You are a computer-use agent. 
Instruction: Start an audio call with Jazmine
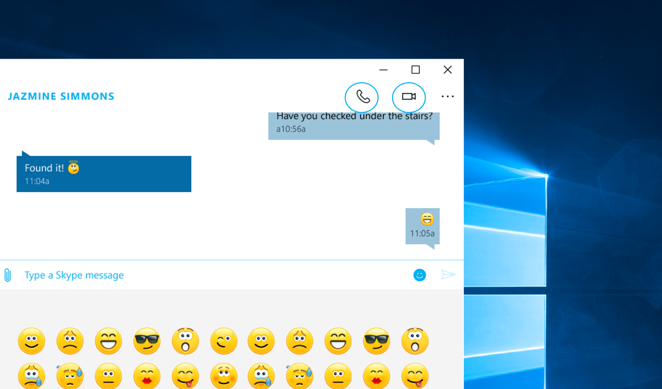(362, 97)
